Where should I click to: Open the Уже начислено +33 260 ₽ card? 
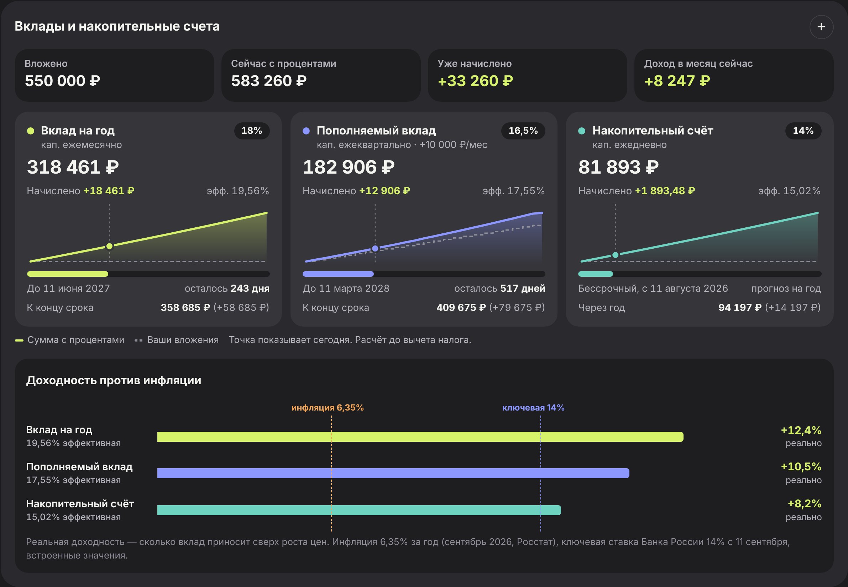click(x=528, y=75)
